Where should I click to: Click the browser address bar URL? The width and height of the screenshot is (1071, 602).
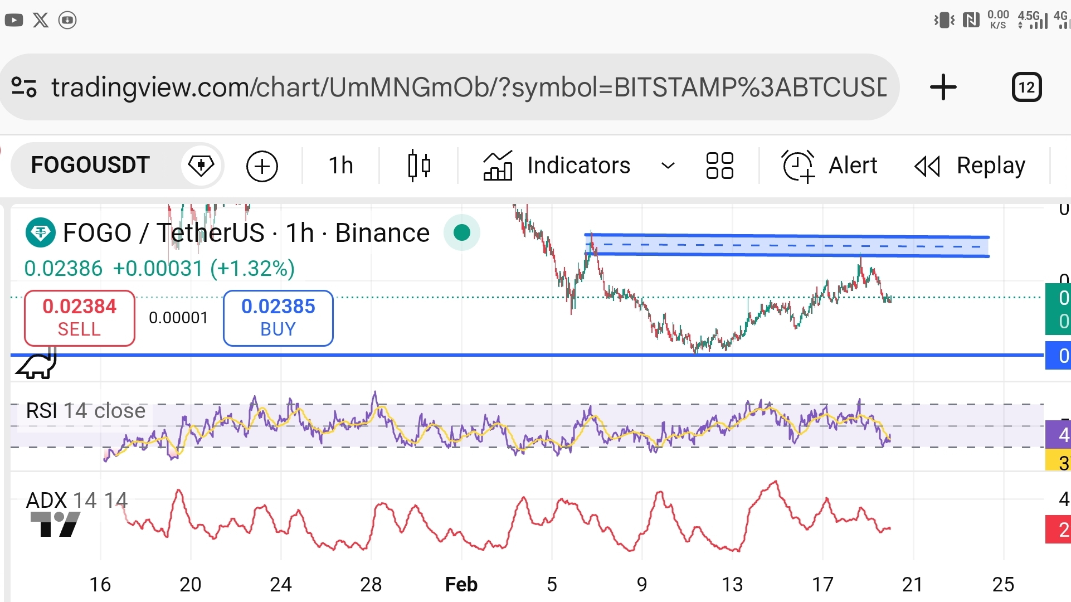click(468, 88)
